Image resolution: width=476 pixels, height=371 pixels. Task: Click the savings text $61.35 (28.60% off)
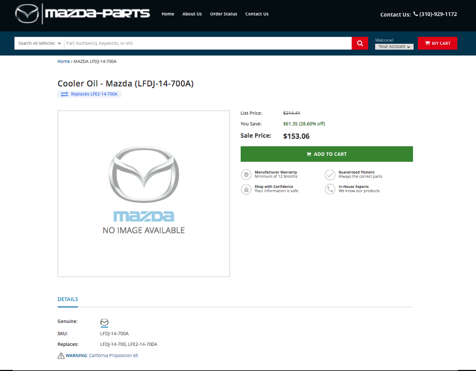pyautogui.click(x=304, y=123)
